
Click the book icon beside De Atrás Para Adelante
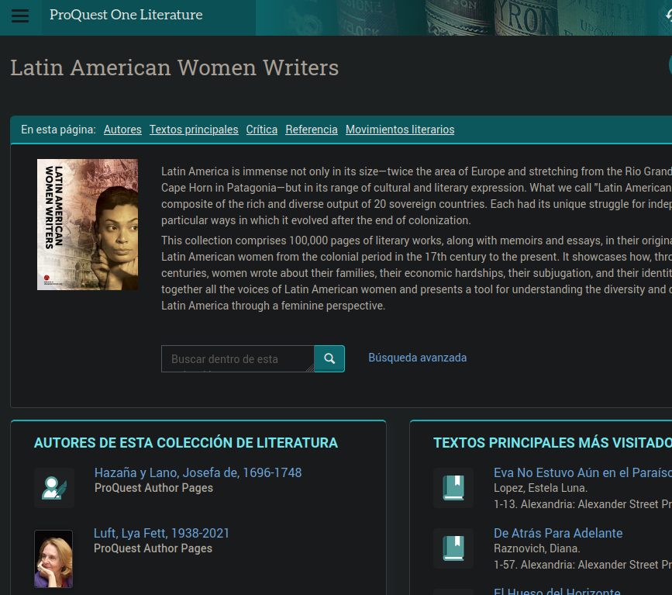(453, 548)
